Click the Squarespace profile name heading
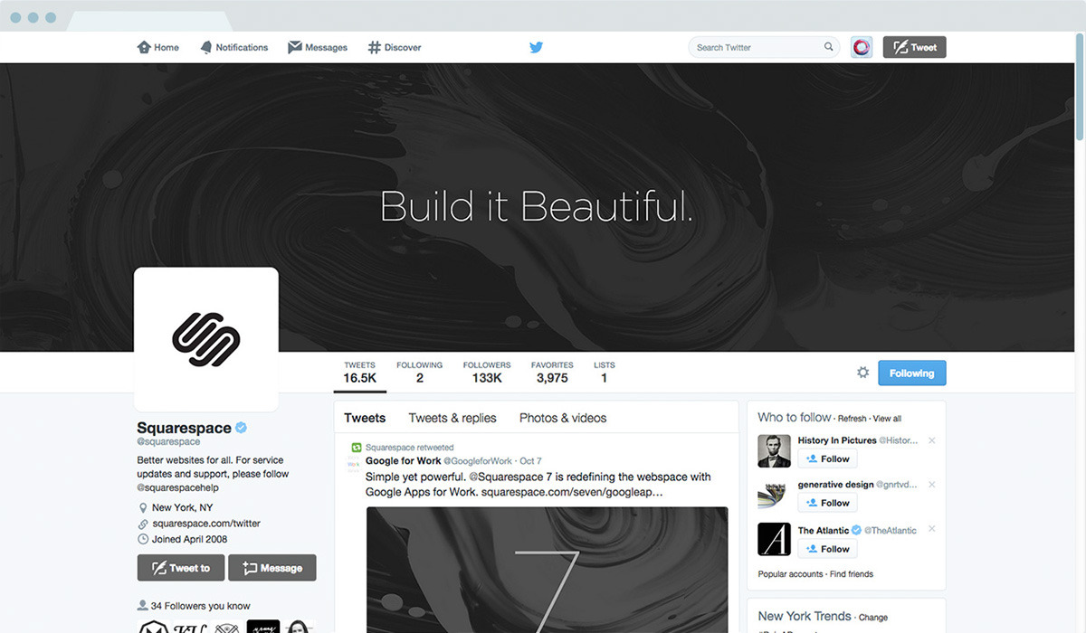The image size is (1086, 633). [x=185, y=428]
